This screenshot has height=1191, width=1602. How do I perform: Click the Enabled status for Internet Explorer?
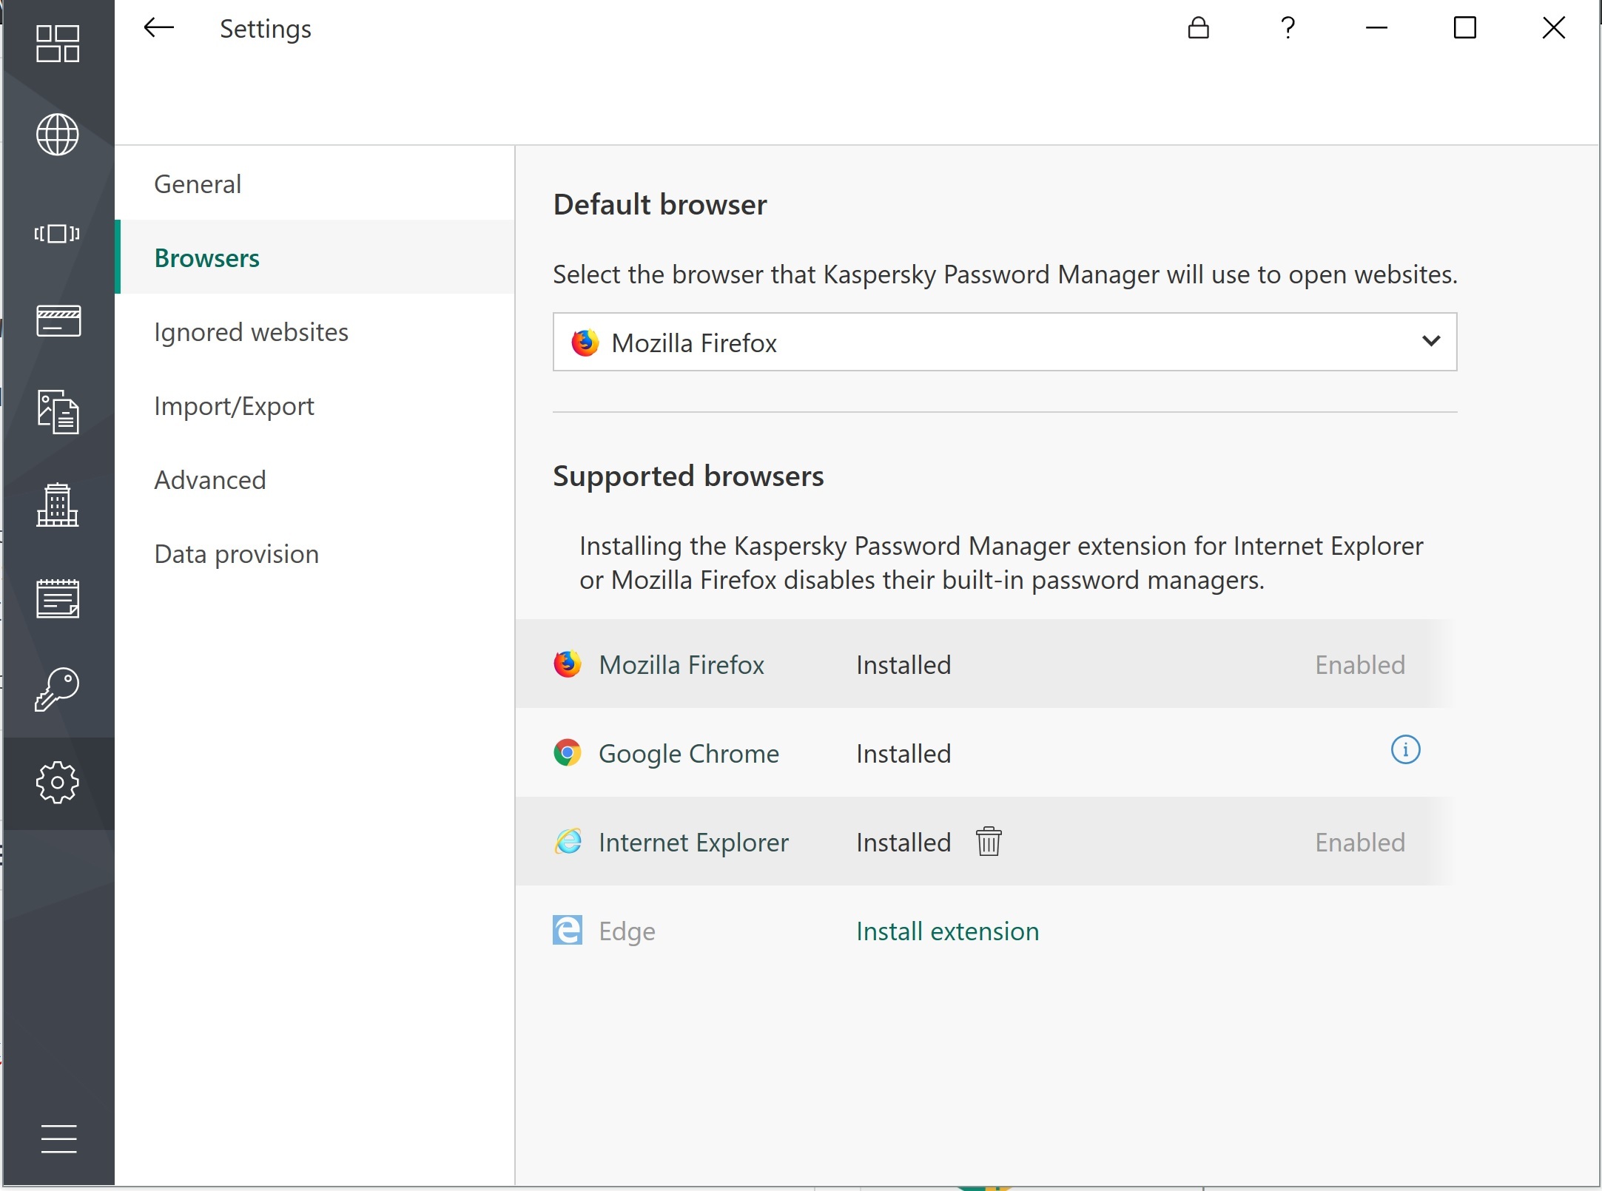[x=1360, y=842]
